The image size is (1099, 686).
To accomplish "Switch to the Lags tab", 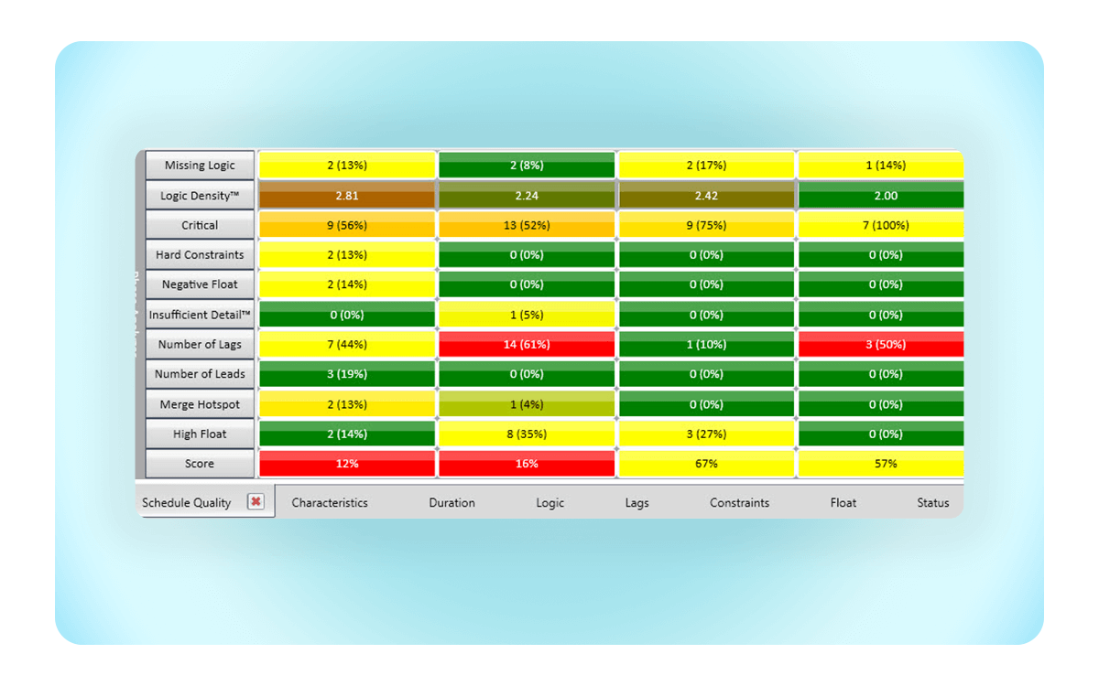I will click(637, 502).
